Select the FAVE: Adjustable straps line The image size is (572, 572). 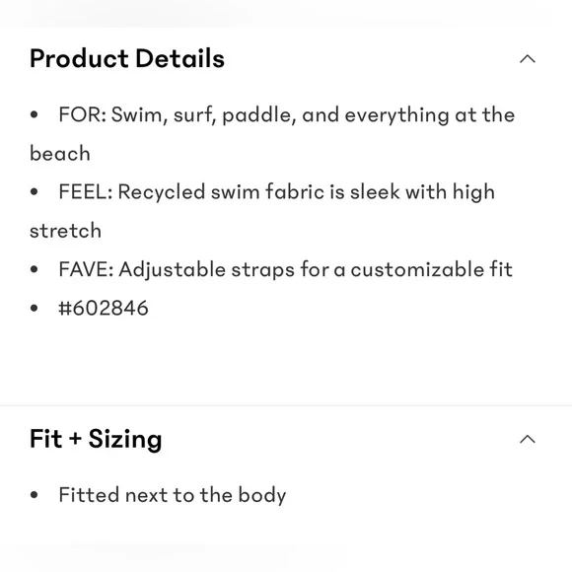pos(286,269)
